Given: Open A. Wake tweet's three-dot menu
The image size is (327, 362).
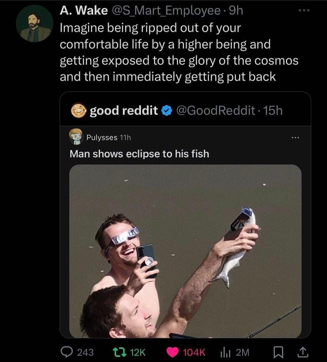Looking at the screenshot, I should [304, 10].
